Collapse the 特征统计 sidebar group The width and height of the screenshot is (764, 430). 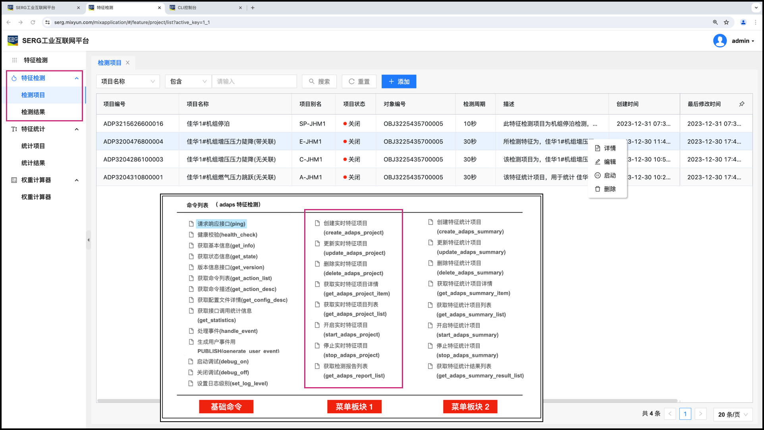pyautogui.click(x=77, y=129)
